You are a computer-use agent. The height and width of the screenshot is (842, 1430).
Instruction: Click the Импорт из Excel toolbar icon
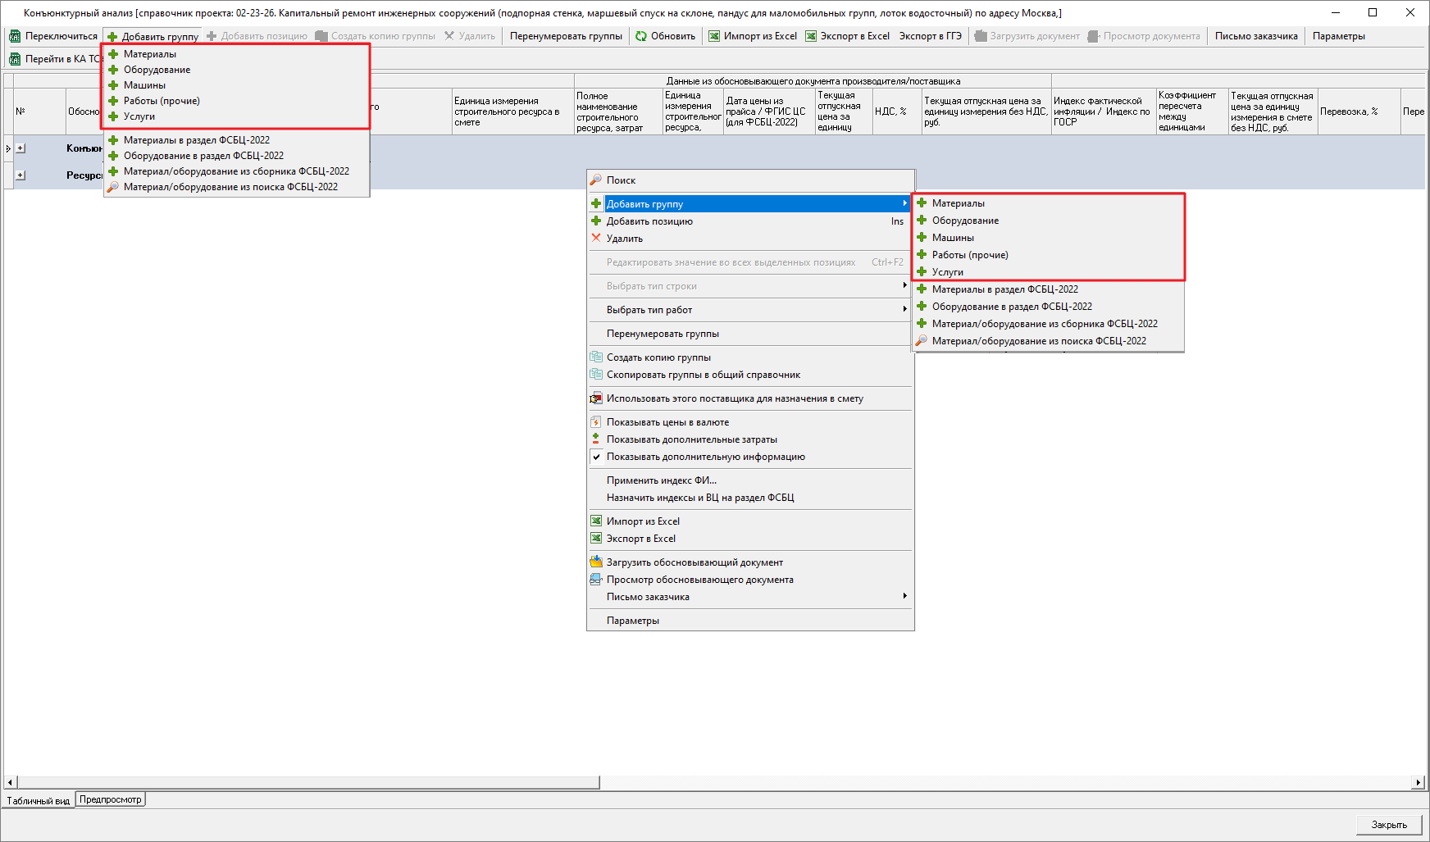coord(714,36)
